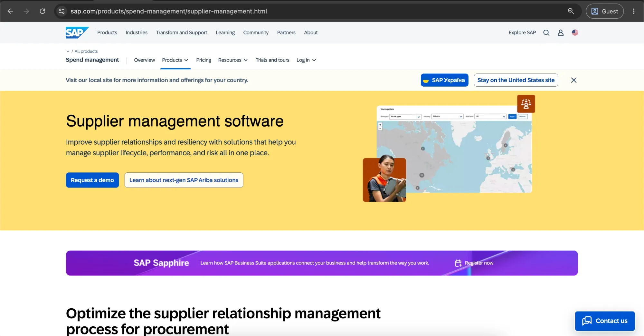Image resolution: width=644 pixels, height=336 pixels.
Task: Click the browser forward arrow
Action: click(26, 11)
